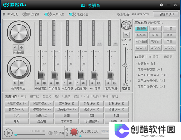The image size is (181, 140).
Task: Mute the 监听音量 monitor volume speaker
Action: coord(21,47)
